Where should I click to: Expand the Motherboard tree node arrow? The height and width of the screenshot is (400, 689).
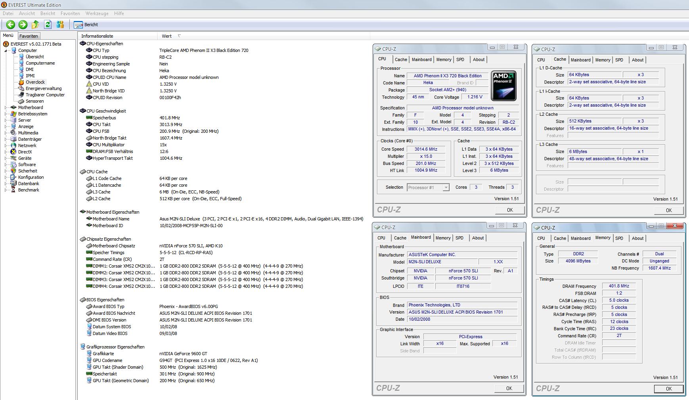pos(6,107)
